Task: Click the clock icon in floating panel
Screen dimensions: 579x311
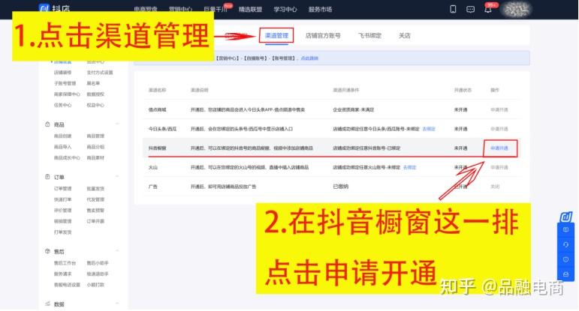Action: 565,259
